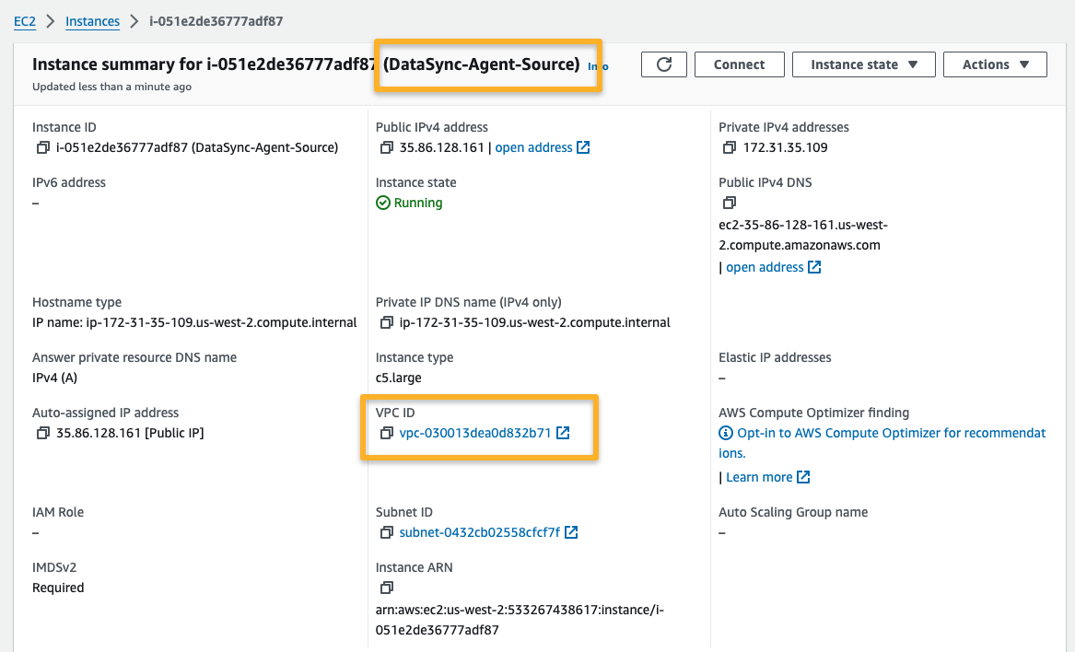
Task: Copy the VPC ID value
Action: click(386, 434)
